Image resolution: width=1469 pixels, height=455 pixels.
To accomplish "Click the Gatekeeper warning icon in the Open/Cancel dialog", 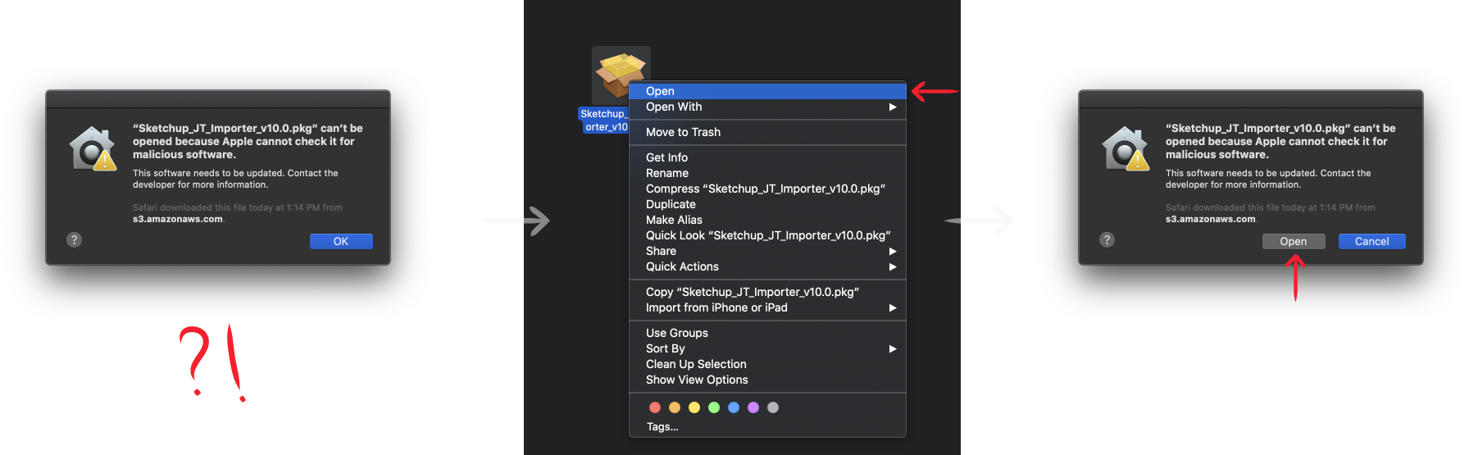I will pos(1126,149).
